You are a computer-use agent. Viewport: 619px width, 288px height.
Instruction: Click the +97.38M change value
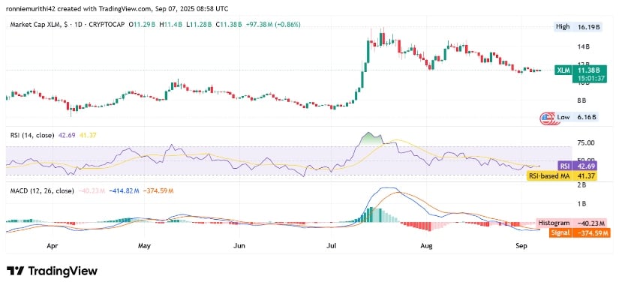(260, 25)
